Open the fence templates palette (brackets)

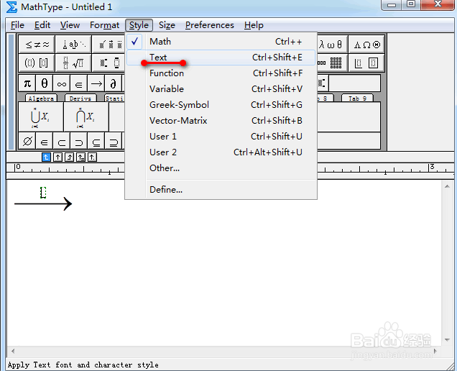tap(37, 63)
